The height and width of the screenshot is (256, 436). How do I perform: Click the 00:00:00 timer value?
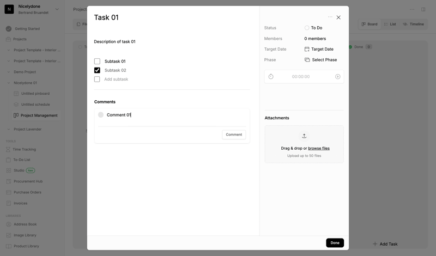pos(301,76)
